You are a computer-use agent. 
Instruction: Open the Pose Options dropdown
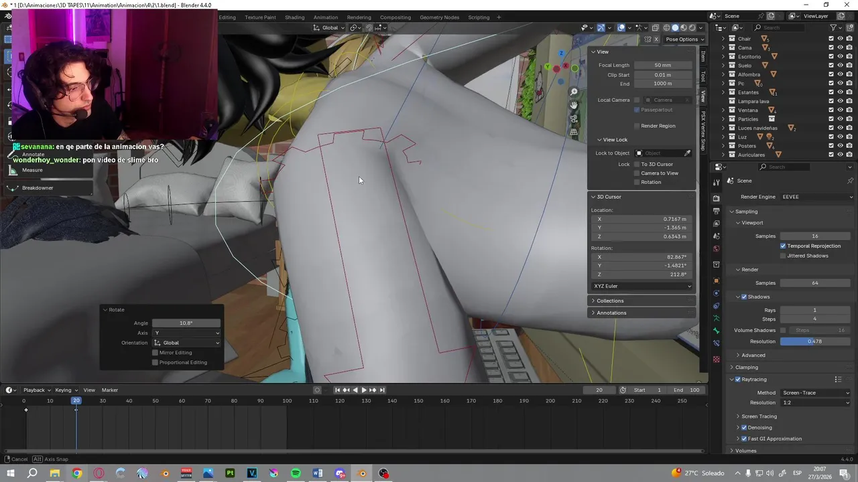(684, 39)
